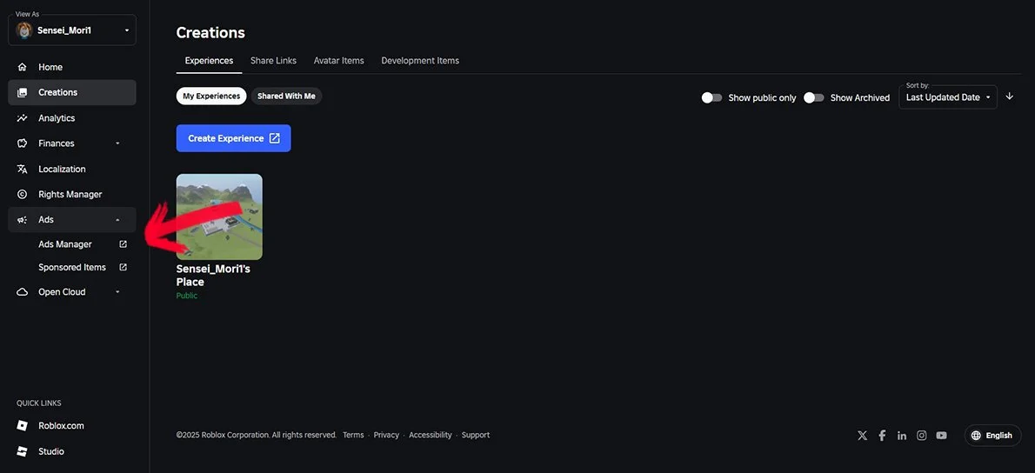1035x473 pixels.
Task: Toggle Show public only switch
Action: point(711,97)
